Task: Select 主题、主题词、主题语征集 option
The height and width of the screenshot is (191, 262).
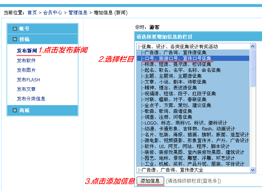Action: pyautogui.click(x=193, y=76)
